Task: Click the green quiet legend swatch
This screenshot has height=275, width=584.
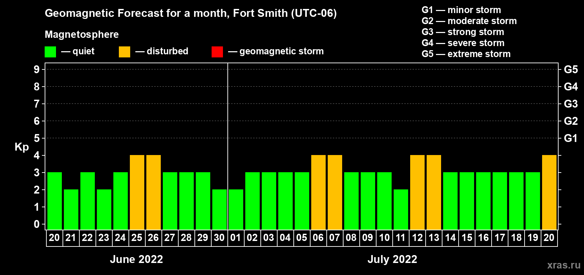Action: [x=50, y=52]
